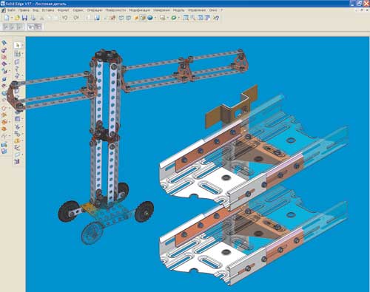Screen dimensions: 370x292
Task: Click the Undo arrow icon
Action: (64, 18)
